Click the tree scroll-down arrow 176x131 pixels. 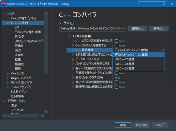click(x=46, y=112)
